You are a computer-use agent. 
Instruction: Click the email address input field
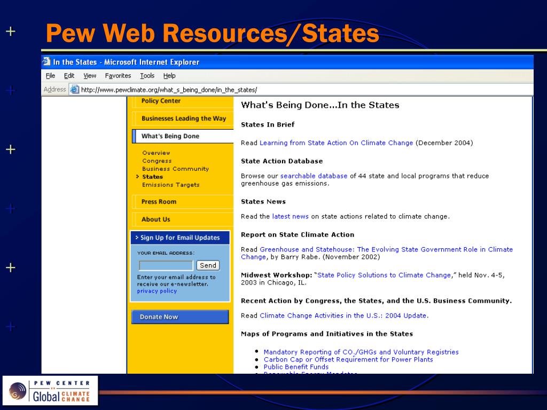pyautogui.click(x=166, y=266)
